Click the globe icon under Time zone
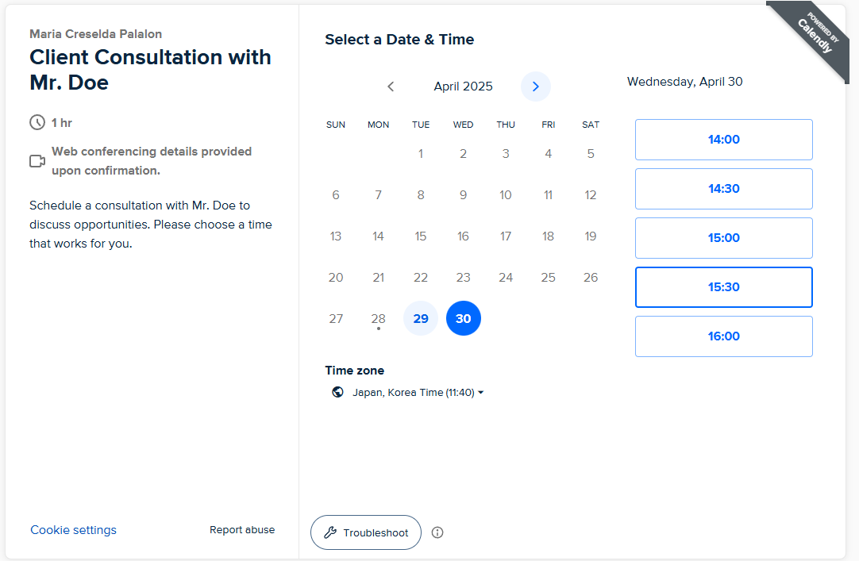The image size is (859, 561). (x=338, y=392)
